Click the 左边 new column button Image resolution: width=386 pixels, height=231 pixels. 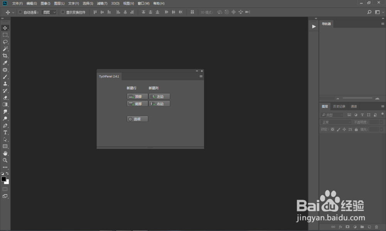(159, 96)
